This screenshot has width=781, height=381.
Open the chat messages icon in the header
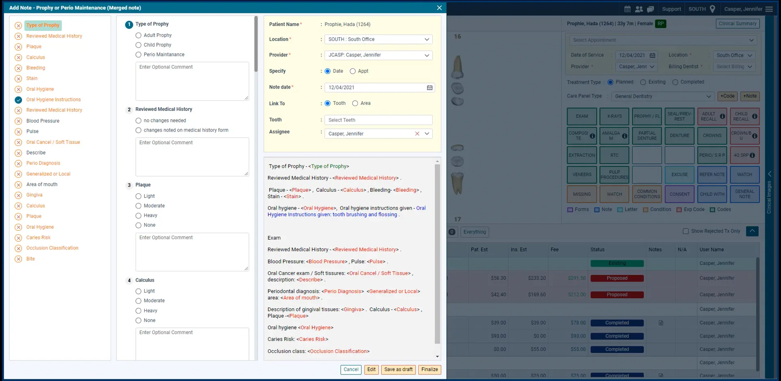pos(650,9)
